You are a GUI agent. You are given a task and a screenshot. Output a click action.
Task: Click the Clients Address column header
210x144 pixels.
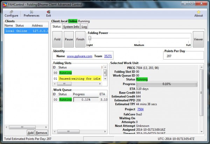pyautogui.click(x=37, y=26)
